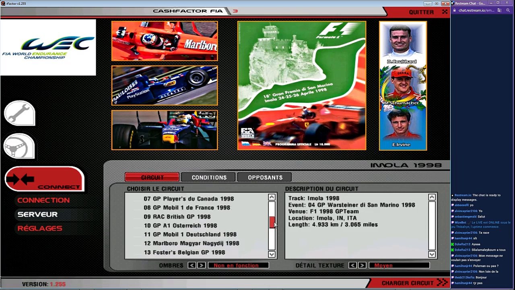Click the lock icon in Restream Chat address bar
Viewport: 515px width, 290px height.
click(x=455, y=10)
